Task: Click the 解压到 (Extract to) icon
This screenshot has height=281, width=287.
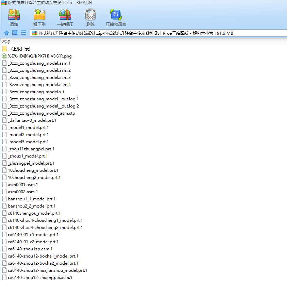Action: (39, 15)
